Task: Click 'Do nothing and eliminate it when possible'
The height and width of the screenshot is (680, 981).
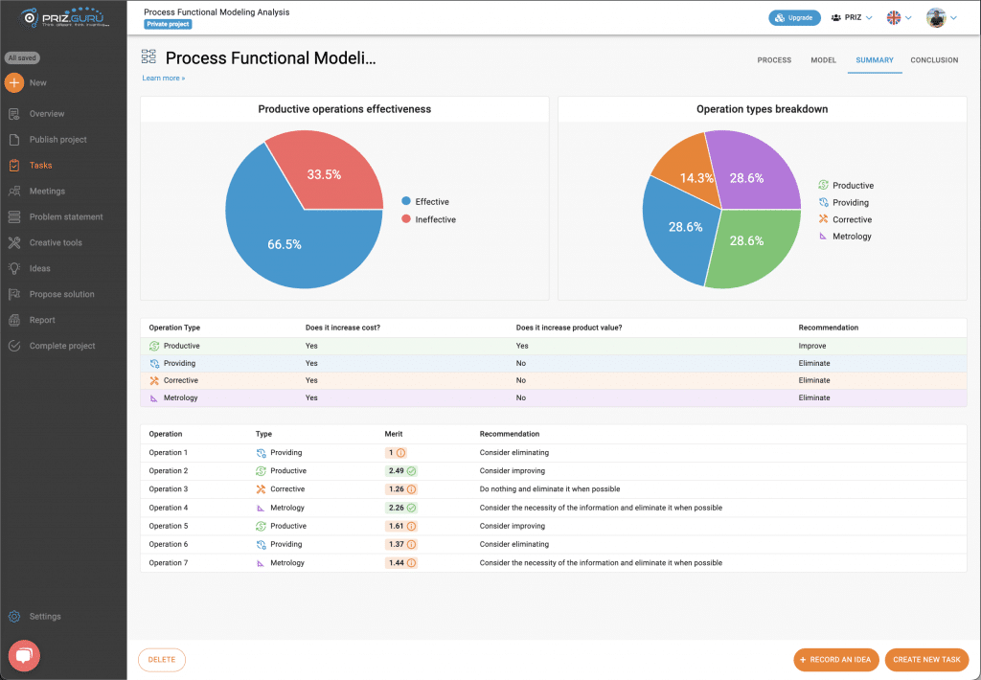Action: (549, 489)
